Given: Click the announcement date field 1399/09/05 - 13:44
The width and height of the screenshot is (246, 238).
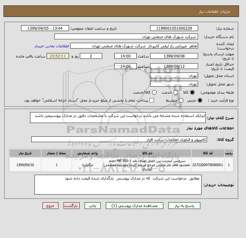Looking at the screenshot, I should (45, 28).
